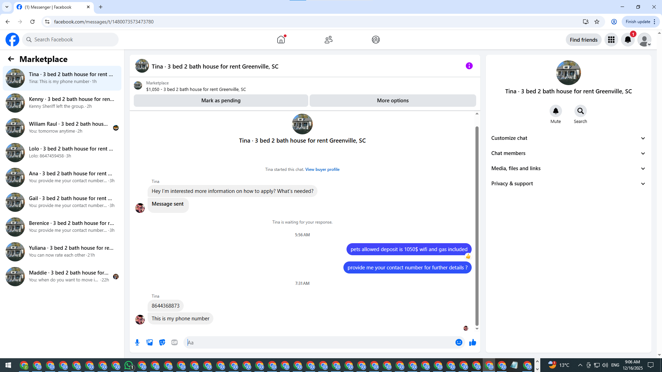This screenshot has height=372, width=662.
Task: Open the Windows Start menu
Action: click(x=8, y=365)
